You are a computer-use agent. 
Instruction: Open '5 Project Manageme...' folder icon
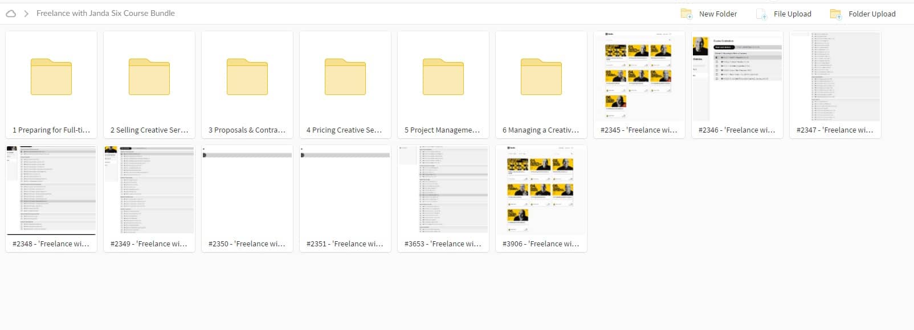click(x=443, y=77)
